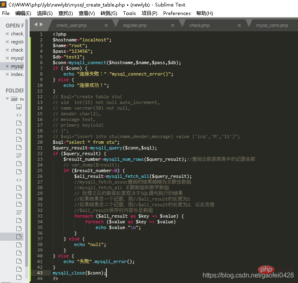Screen dimensions: 298x283
Task: Click the unsaved dot beside highlighted mysql entry
Action: (7, 66)
